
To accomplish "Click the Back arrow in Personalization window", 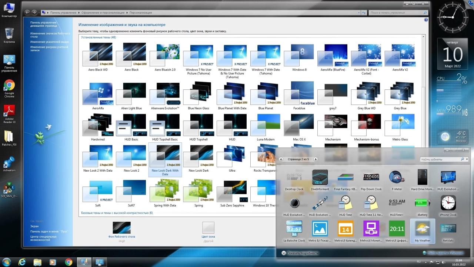I will (x=27, y=12).
